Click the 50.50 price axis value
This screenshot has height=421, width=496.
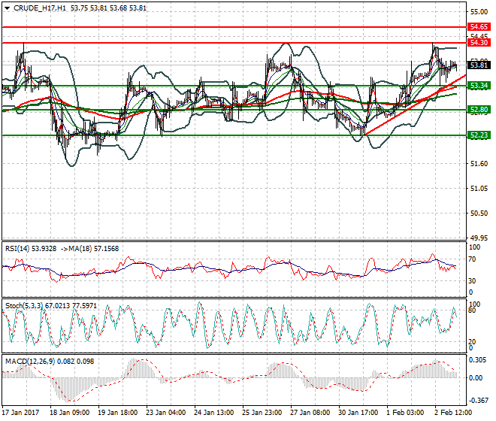[479, 214]
